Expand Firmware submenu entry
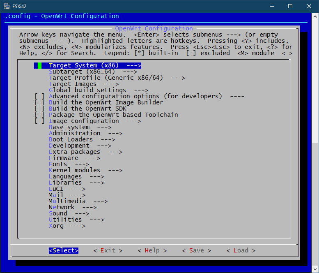 tap(74, 158)
